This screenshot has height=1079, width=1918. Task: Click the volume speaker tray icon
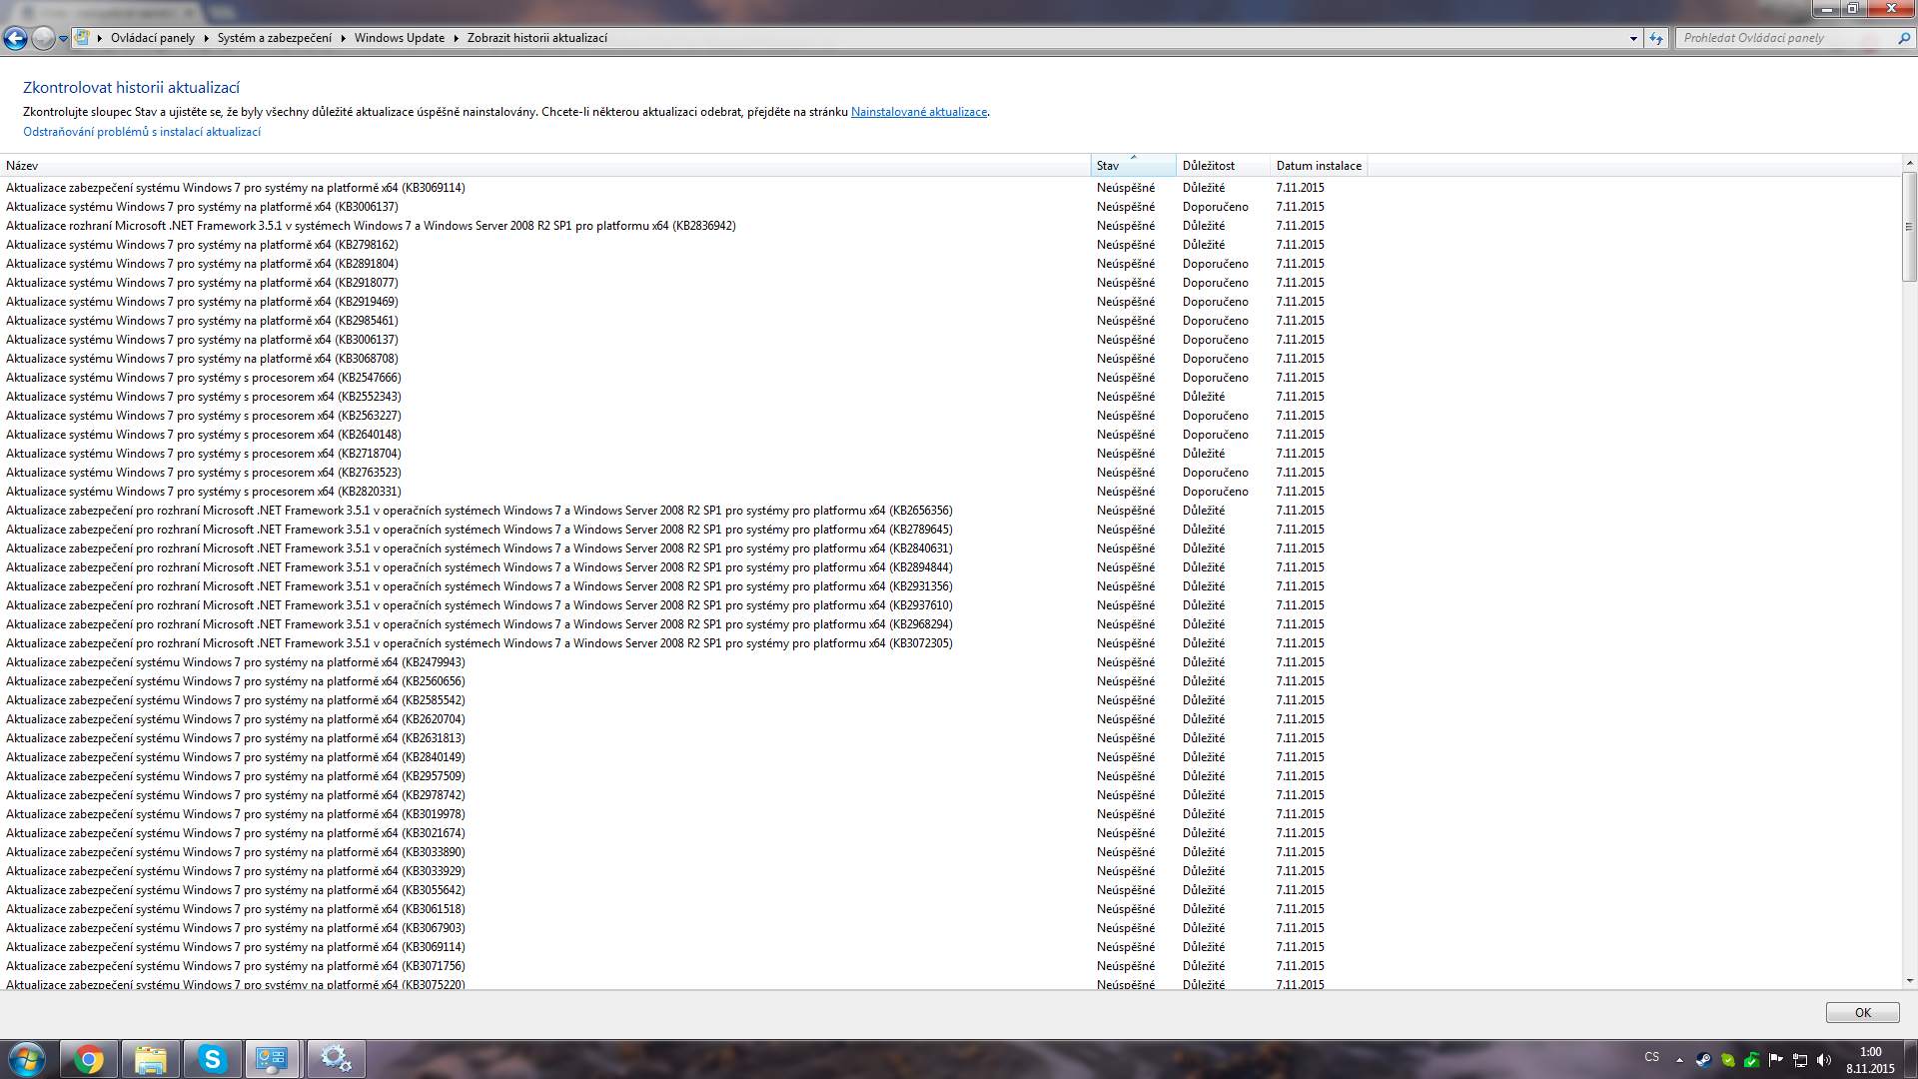click(1824, 1059)
